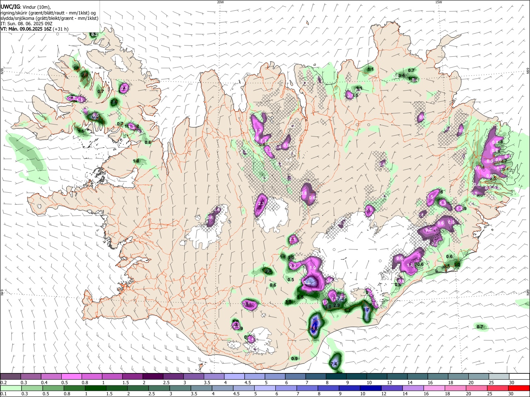This screenshot has width=530, height=397.
Task: Click the white 30 snow swatch
Action: coord(519,376)
